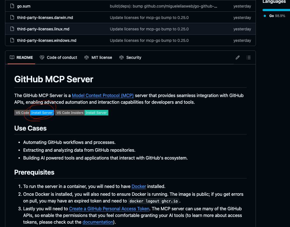Open third-party-licenses.darwin.md file
The image size is (290, 227).
tap(45, 18)
